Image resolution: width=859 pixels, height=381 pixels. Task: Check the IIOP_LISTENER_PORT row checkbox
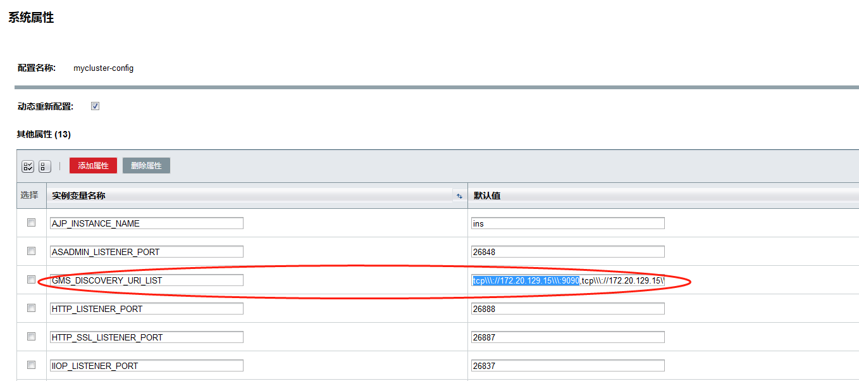(31, 365)
